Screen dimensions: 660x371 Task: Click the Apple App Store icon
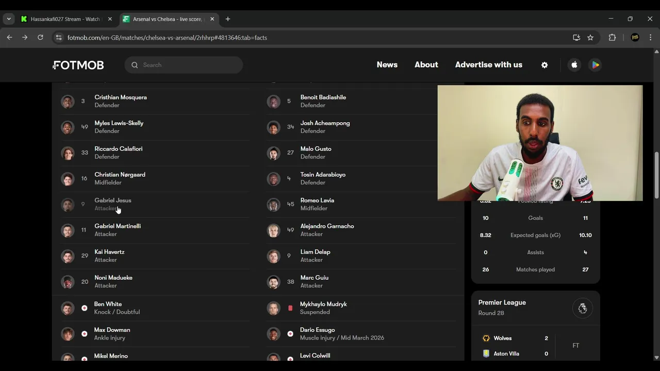[x=574, y=65]
